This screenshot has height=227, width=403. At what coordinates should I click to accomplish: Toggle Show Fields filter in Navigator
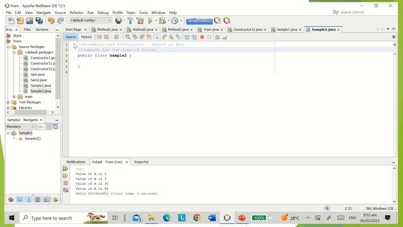pyautogui.click(x=20, y=199)
